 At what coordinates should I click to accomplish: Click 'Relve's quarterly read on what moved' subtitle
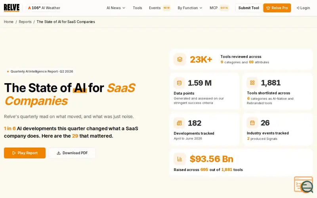point(69,116)
